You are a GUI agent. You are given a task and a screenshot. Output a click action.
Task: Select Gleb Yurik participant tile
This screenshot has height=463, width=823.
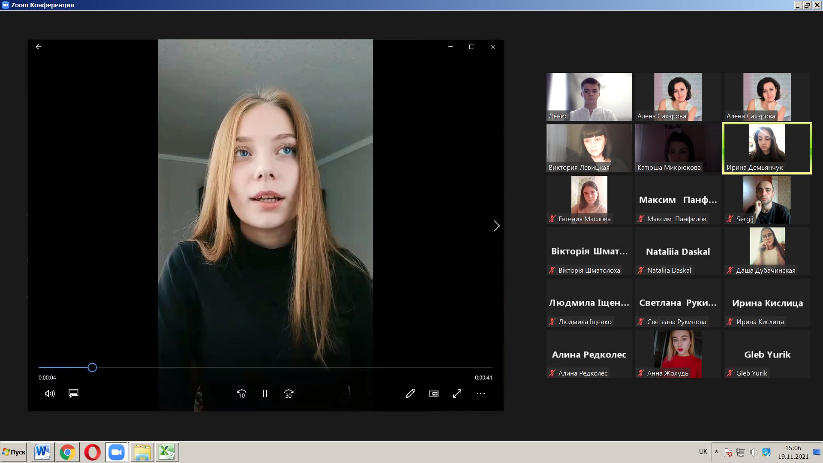click(767, 354)
